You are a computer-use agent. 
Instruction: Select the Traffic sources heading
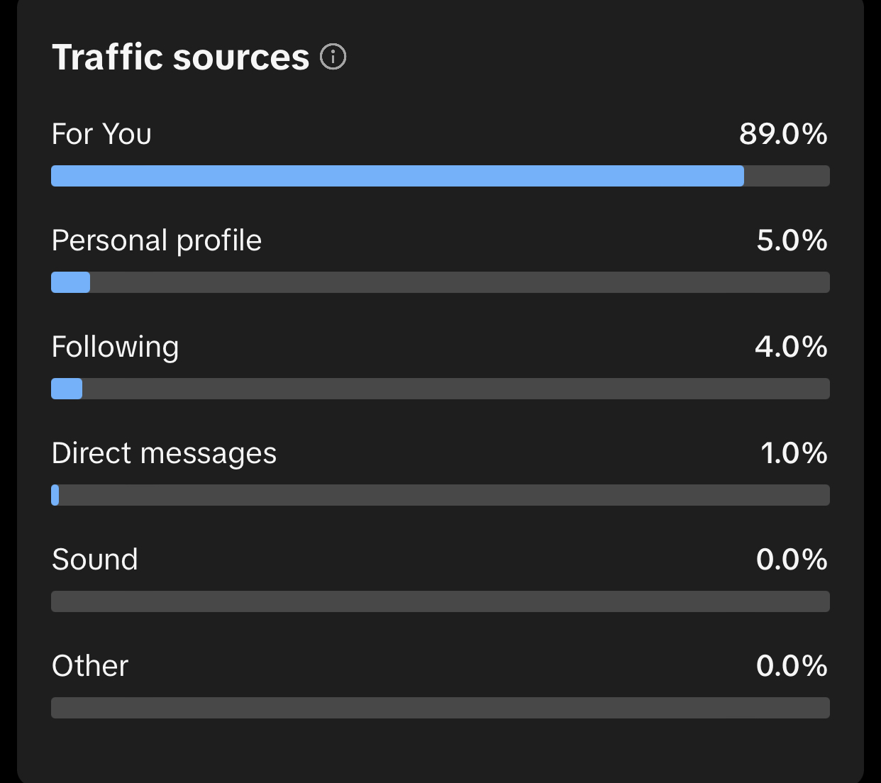(181, 57)
